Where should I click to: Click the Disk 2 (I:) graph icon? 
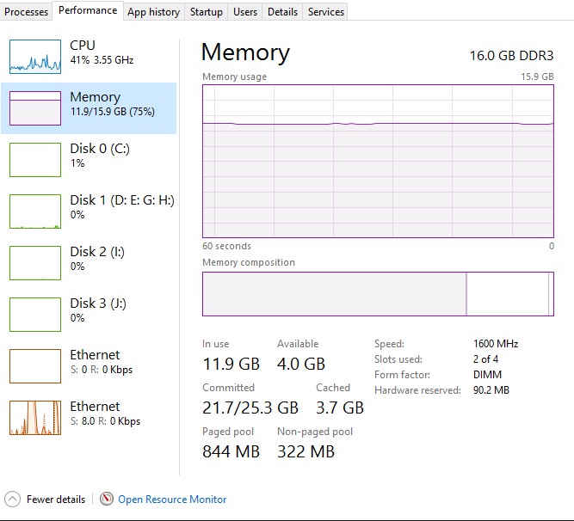point(35,262)
